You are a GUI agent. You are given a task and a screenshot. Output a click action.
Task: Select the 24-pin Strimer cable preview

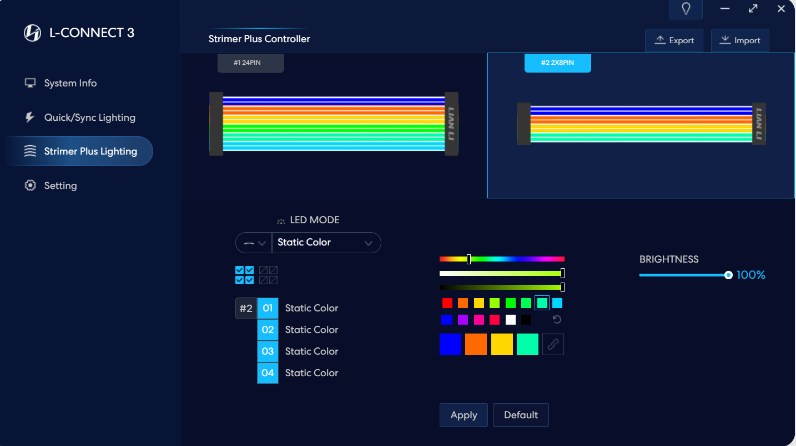(334, 124)
